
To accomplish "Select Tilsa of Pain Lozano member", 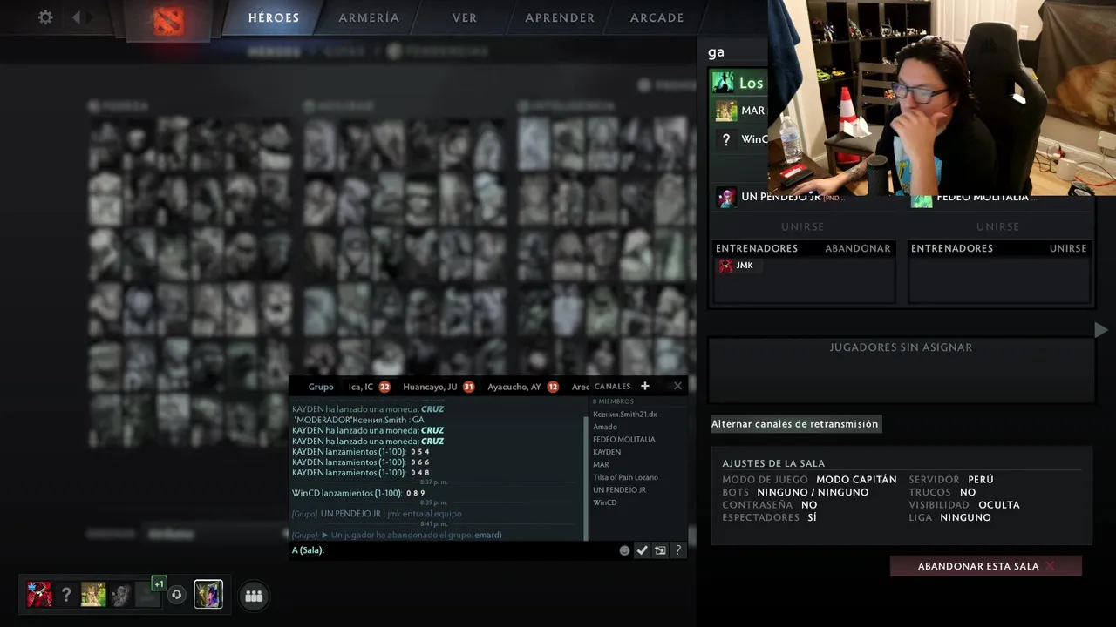I will (x=626, y=477).
